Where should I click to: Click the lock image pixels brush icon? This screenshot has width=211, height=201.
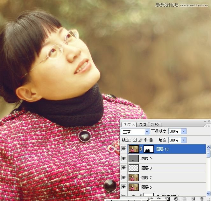tap(140, 140)
